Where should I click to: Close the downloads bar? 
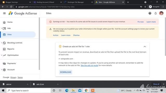(164, 84)
